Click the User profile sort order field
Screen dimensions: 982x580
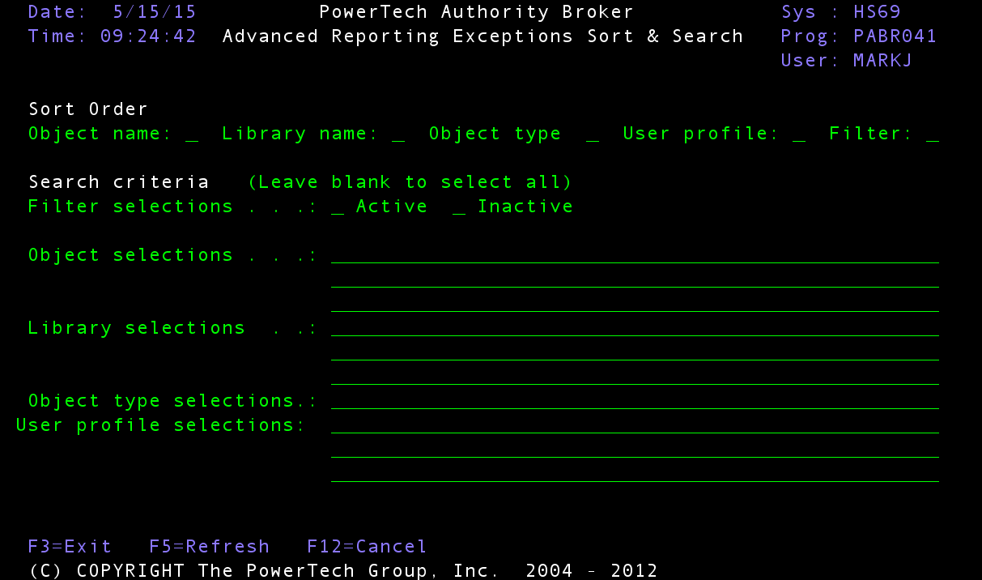[x=799, y=134]
